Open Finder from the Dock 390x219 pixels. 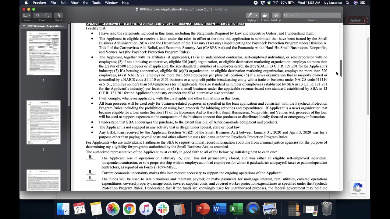point(63,209)
